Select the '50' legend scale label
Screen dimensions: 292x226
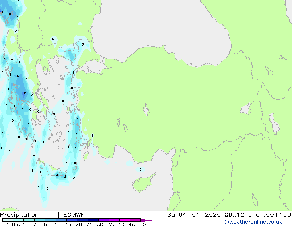142,224
